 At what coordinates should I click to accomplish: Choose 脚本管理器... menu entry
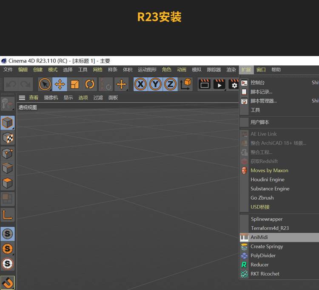pyautogui.click(x=279, y=101)
